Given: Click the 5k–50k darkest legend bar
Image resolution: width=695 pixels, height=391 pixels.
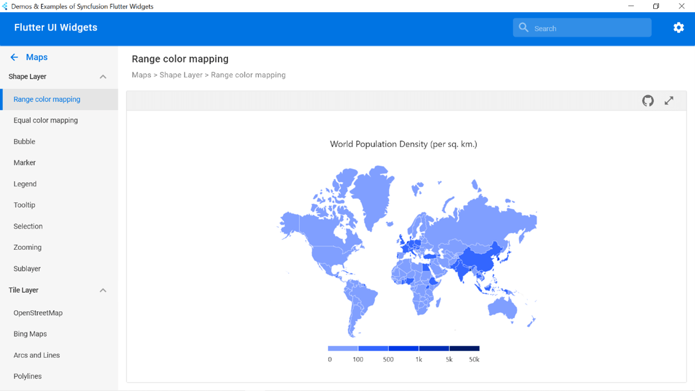Looking at the screenshot, I should click(464, 349).
